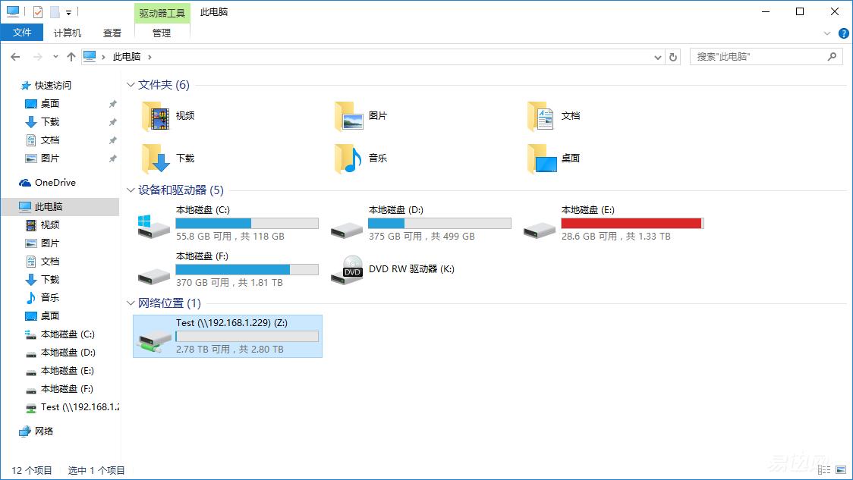Open help via the blue question mark

coord(843,33)
